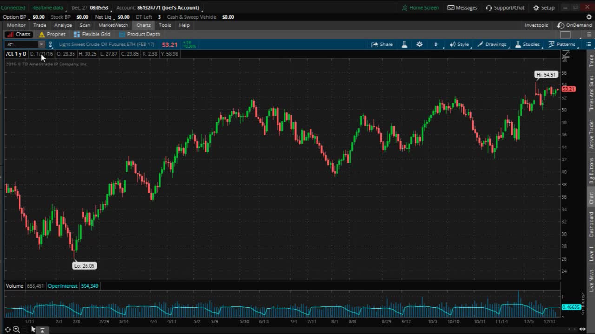Click the time axis expand arrows icon

click(582, 329)
